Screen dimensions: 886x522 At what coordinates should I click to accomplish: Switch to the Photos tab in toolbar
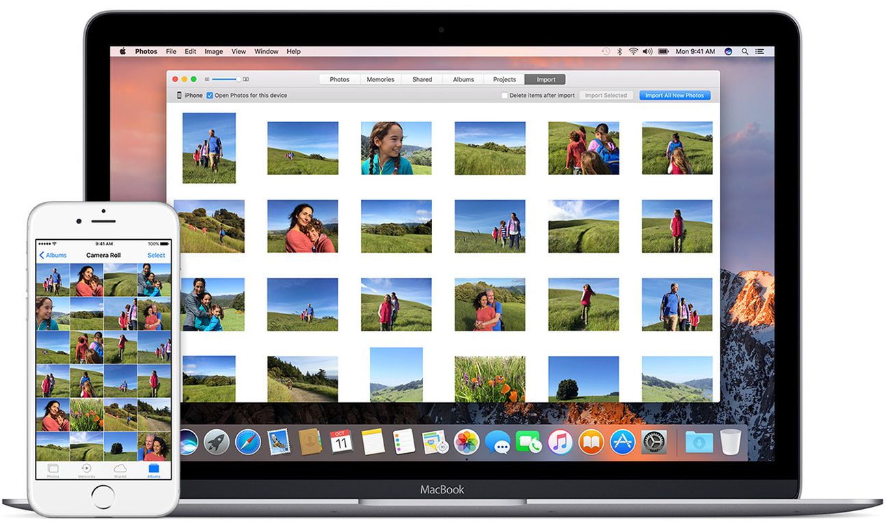[x=340, y=79]
